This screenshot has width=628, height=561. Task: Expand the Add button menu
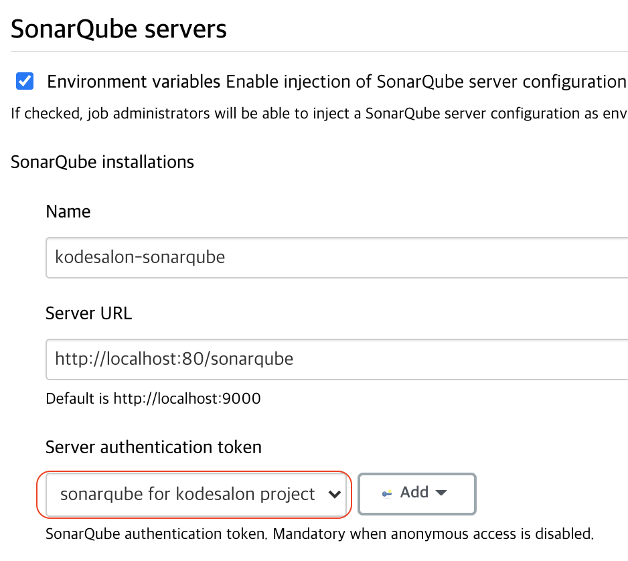416,493
